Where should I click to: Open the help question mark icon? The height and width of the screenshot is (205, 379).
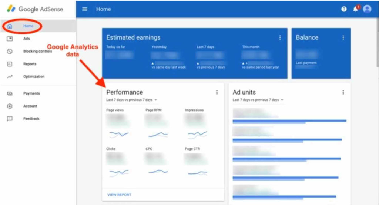[x=344, y=9]
